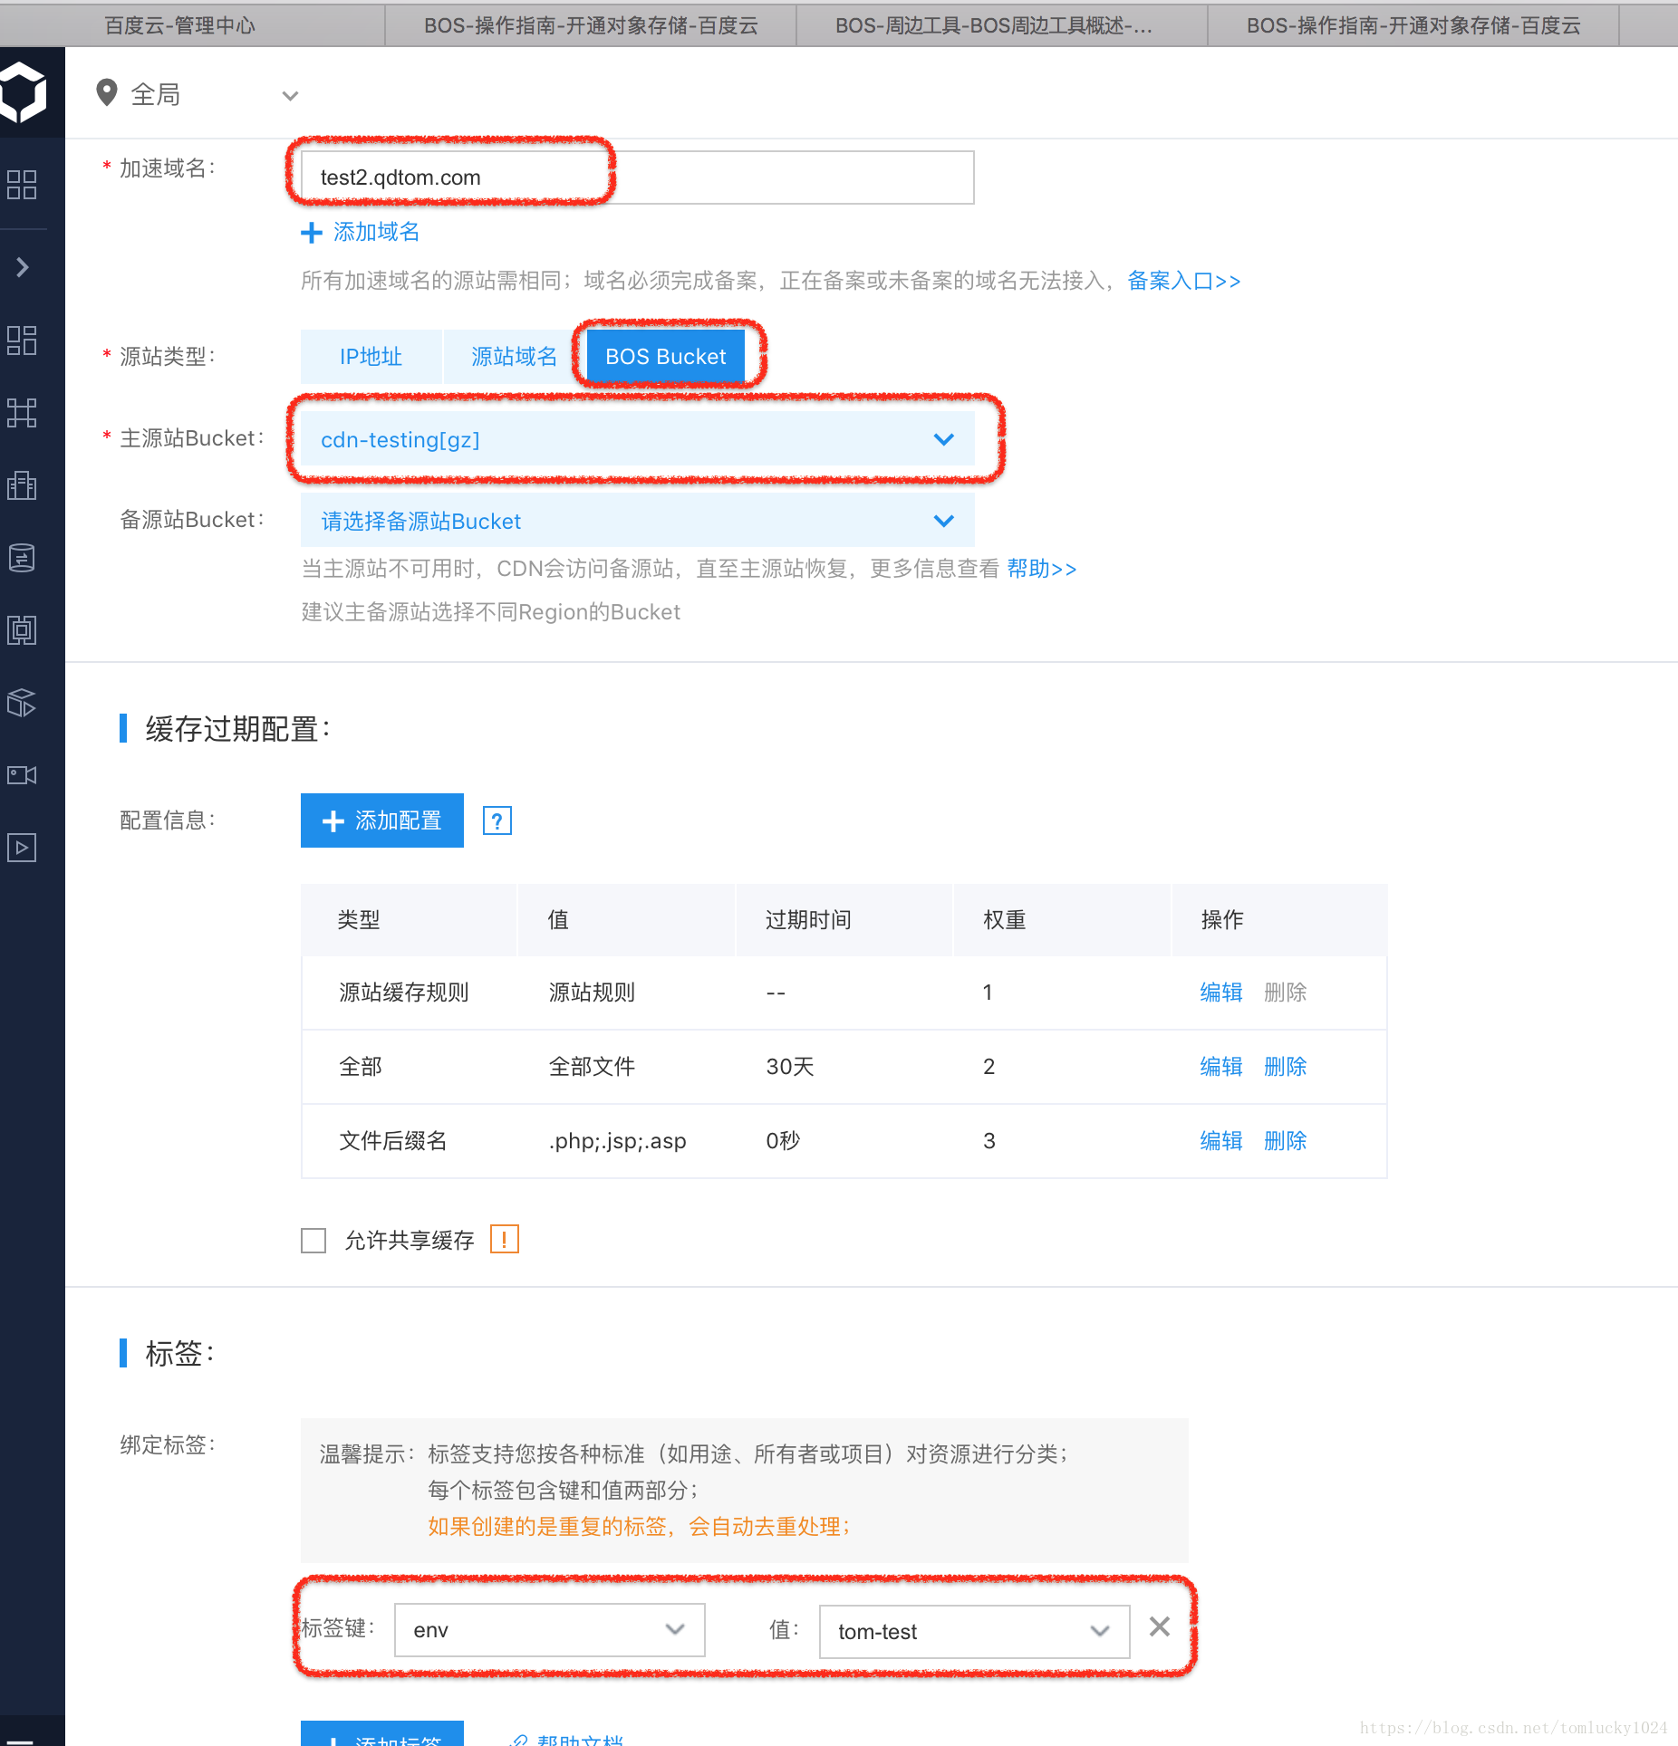
Task: Open the 值 tom-test dropdown
Action: pos(974,1631)
